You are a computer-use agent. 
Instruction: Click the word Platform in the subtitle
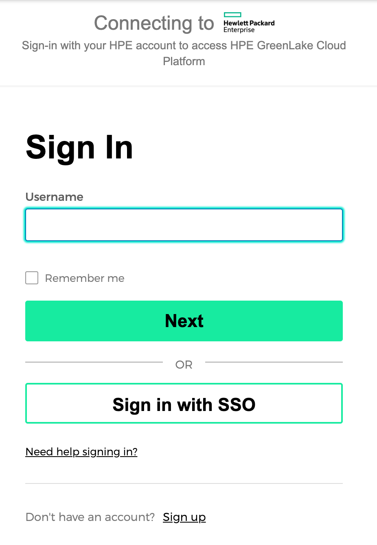point(184,62)
